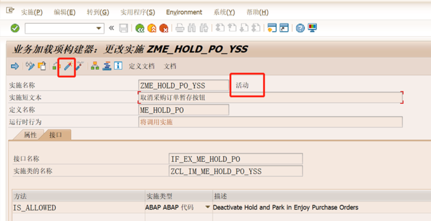The height and width of the screenshot is (221, 431).
Task: Click the Deactivate implementation icon
Action: [x=79, y=66]
